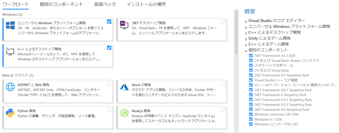This screenshot has height=133, width=339.
Task: Uncheck the ユニバーサル Windows プラットフォーム開発 workload checkbox
Action: tap(109, 21)
